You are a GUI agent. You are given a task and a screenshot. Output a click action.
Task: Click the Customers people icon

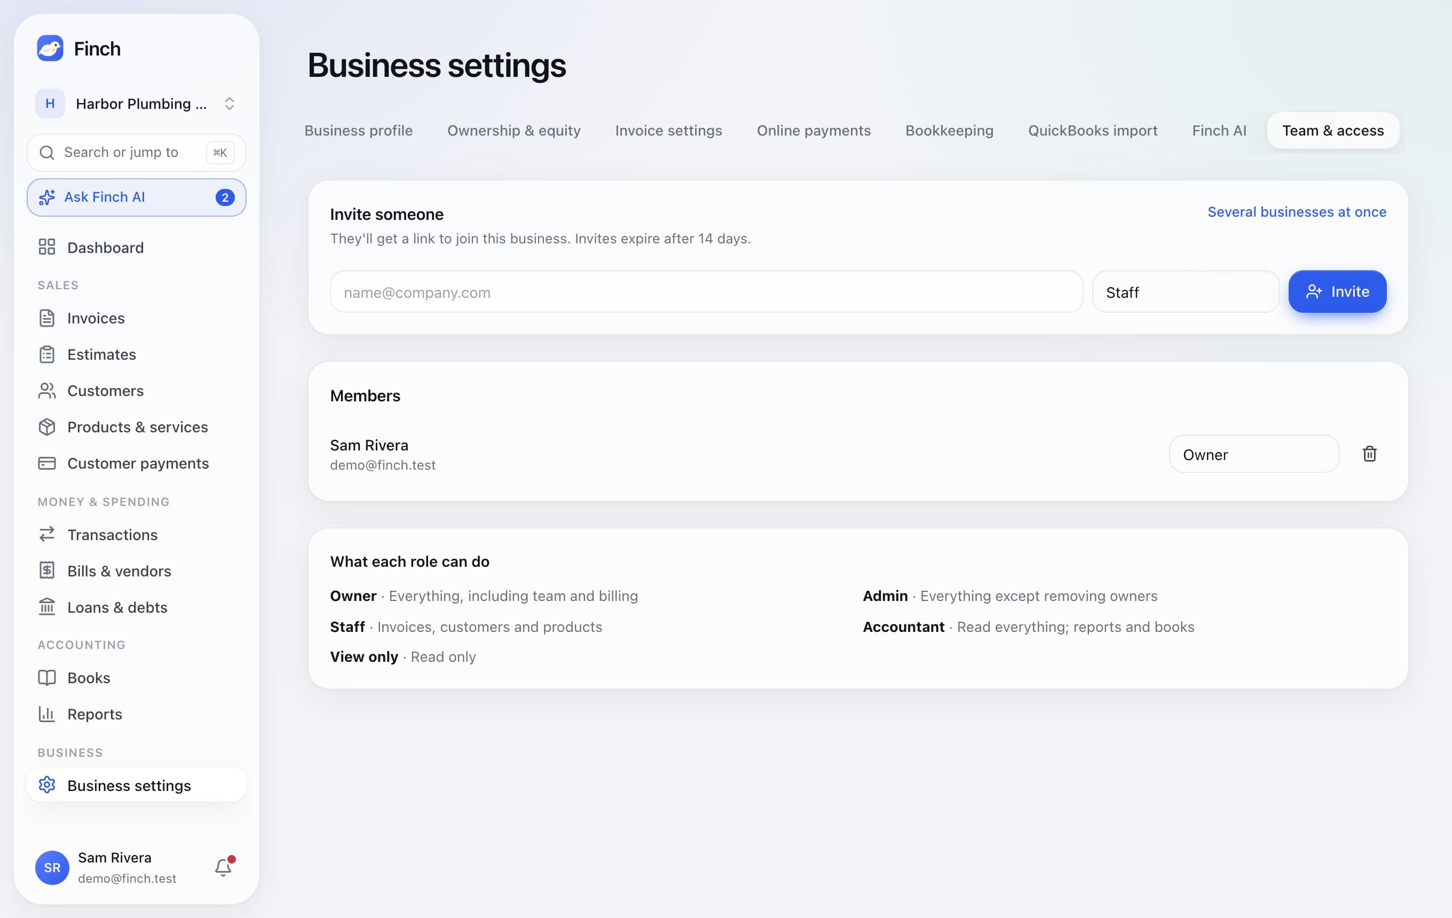coord(47,391)
